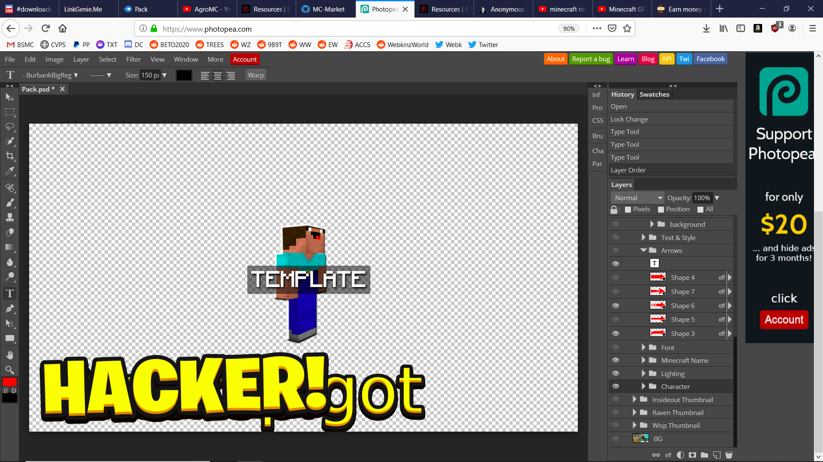This screenshot has height=462, width=823.
Task: Select the Pen tool
Action: (10, 308)
